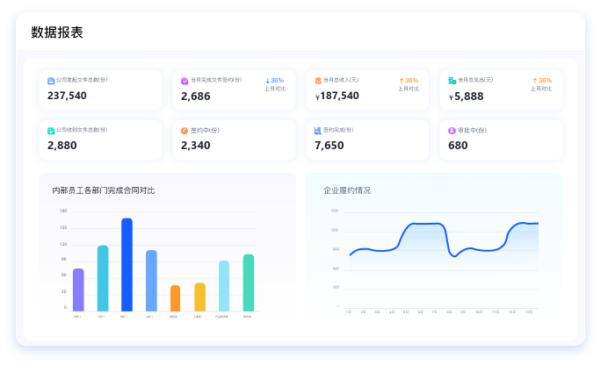The width and height of the screenshot is (601, 365).
Task: Click the 10日 label on line chart axis
Action: [479, 312]
